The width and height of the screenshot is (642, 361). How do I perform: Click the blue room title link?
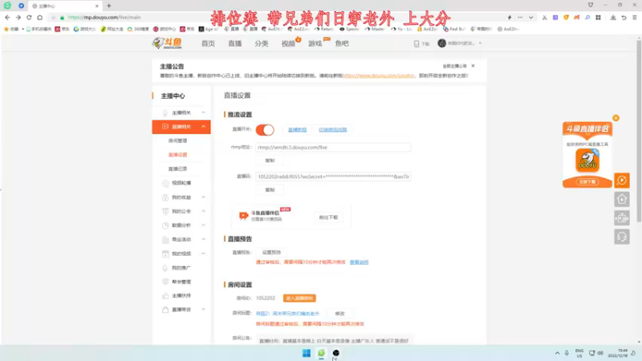(x=287, y=314)
